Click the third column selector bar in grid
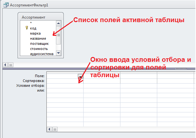The height and width of the screenshot is (138, 196). click(139, 73)
